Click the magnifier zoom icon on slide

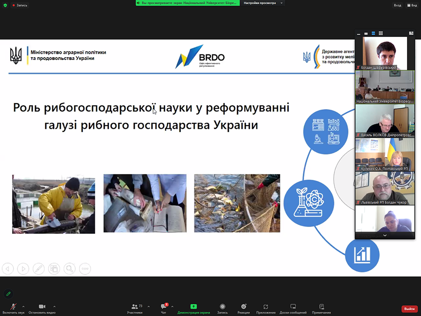point(70,268)
